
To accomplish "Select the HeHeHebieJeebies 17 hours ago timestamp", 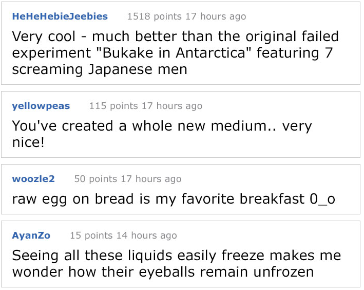I will (216, 16).
